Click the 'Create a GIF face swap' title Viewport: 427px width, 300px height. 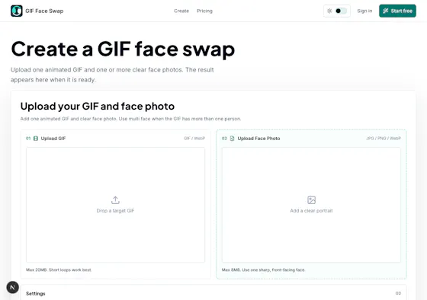[123, 49]
